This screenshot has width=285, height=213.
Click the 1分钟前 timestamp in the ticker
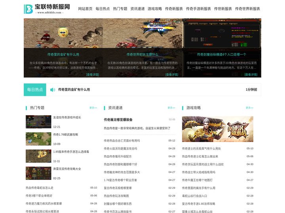point(251,90)
